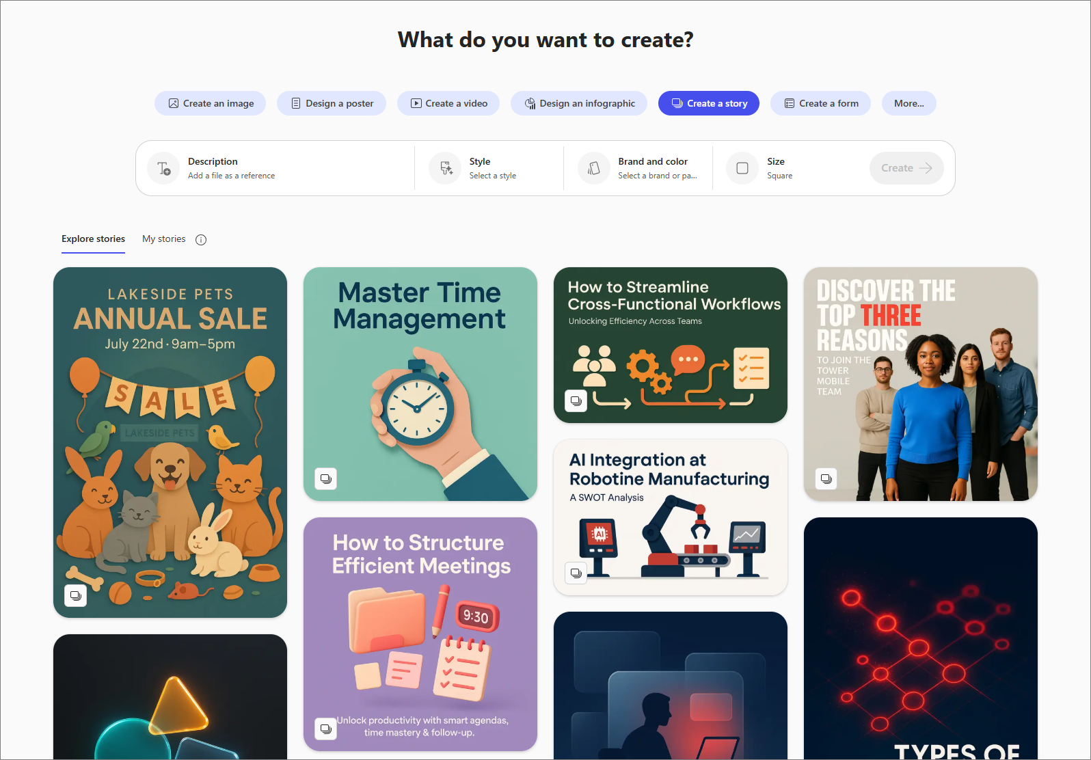1091x760 pixels.
Task: Select the Design a poster chip
Action: (332, 103)
